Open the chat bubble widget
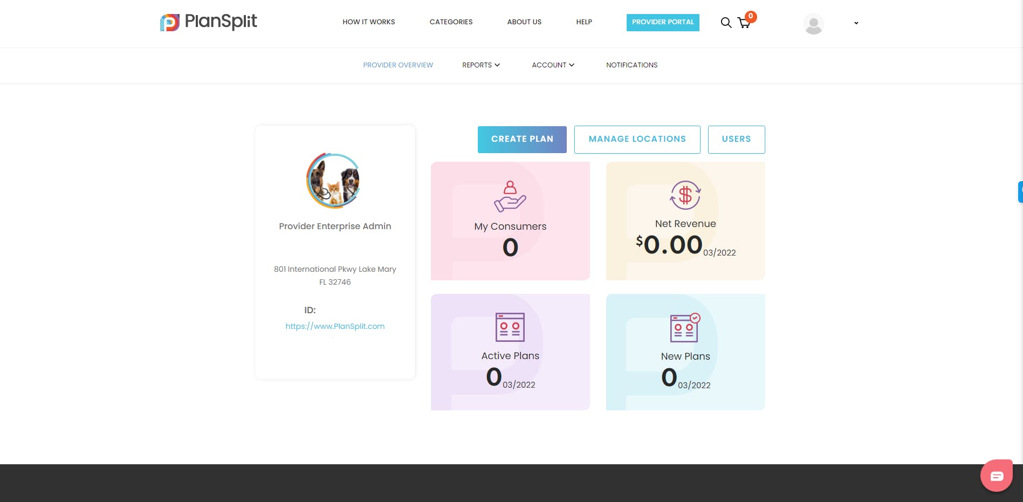The width and height of the screenshot is (1023, 502). click(x=997, y=476)
